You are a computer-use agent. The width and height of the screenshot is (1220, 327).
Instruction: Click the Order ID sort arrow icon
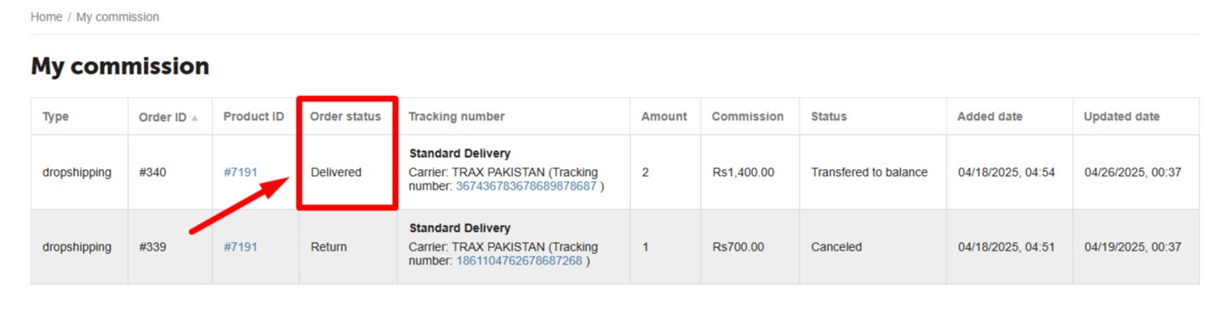pos(195,118)
